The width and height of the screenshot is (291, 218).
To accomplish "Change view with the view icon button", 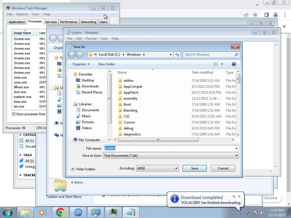I will 216,64.
